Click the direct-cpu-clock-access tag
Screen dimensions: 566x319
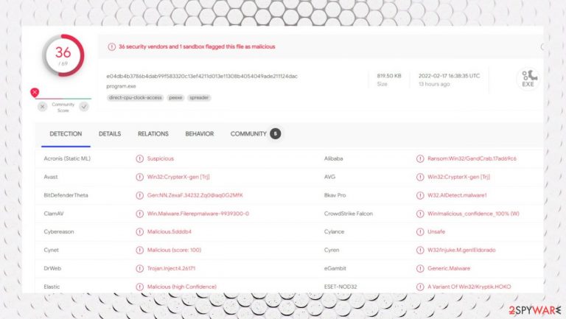coord(136,98)
